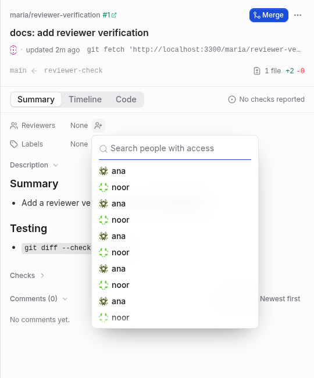314x378 pixels.
Task: Click the No comments yet. message
Action: [x=40, y=320]
